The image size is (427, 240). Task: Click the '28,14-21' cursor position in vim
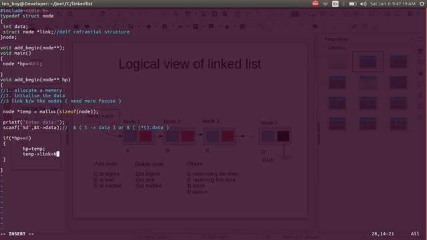[382, 234]
